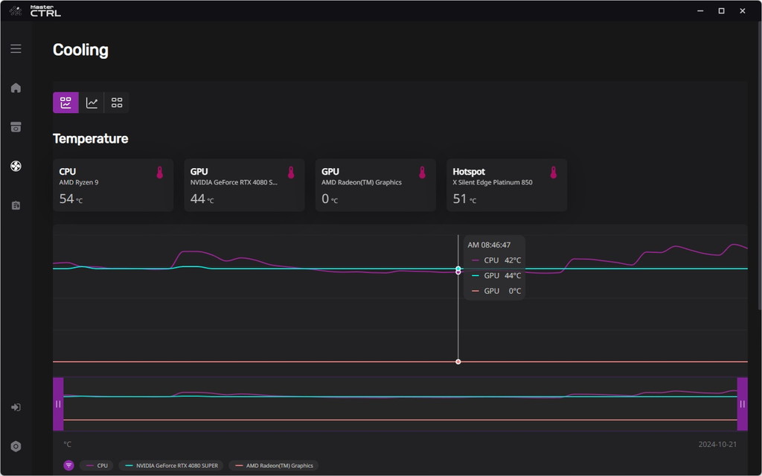Toggle NVIDIA GeForce RTX 4080 SUPER legend series
Viewport: 762px width, 476px height.
(x=172, y=466)
